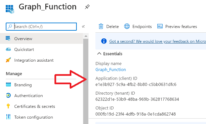Screen dimensions: 206x124
Task: Click the sidebar vertical scrollbar track
Action: pos(86,81)
